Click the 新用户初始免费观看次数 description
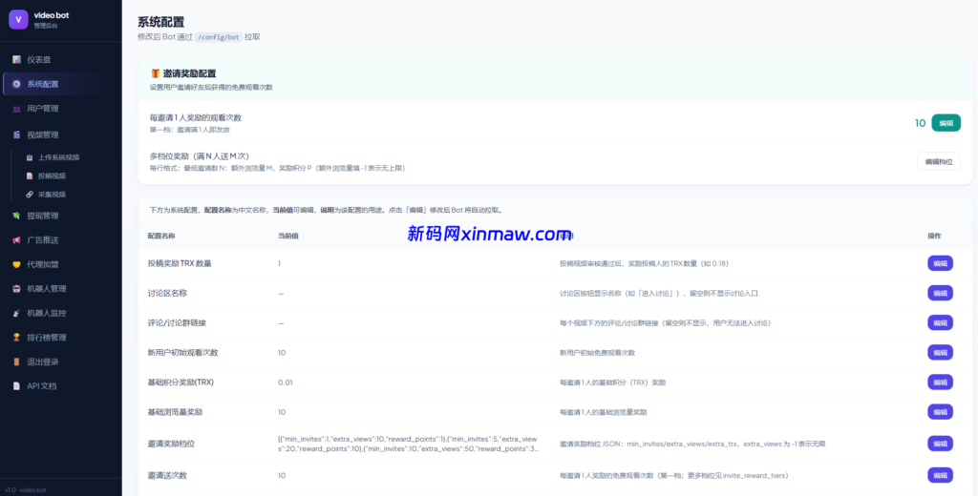978x496 pixels. coord(598,353)
